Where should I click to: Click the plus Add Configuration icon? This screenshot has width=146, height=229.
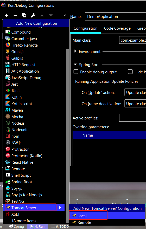coord(7,15)
